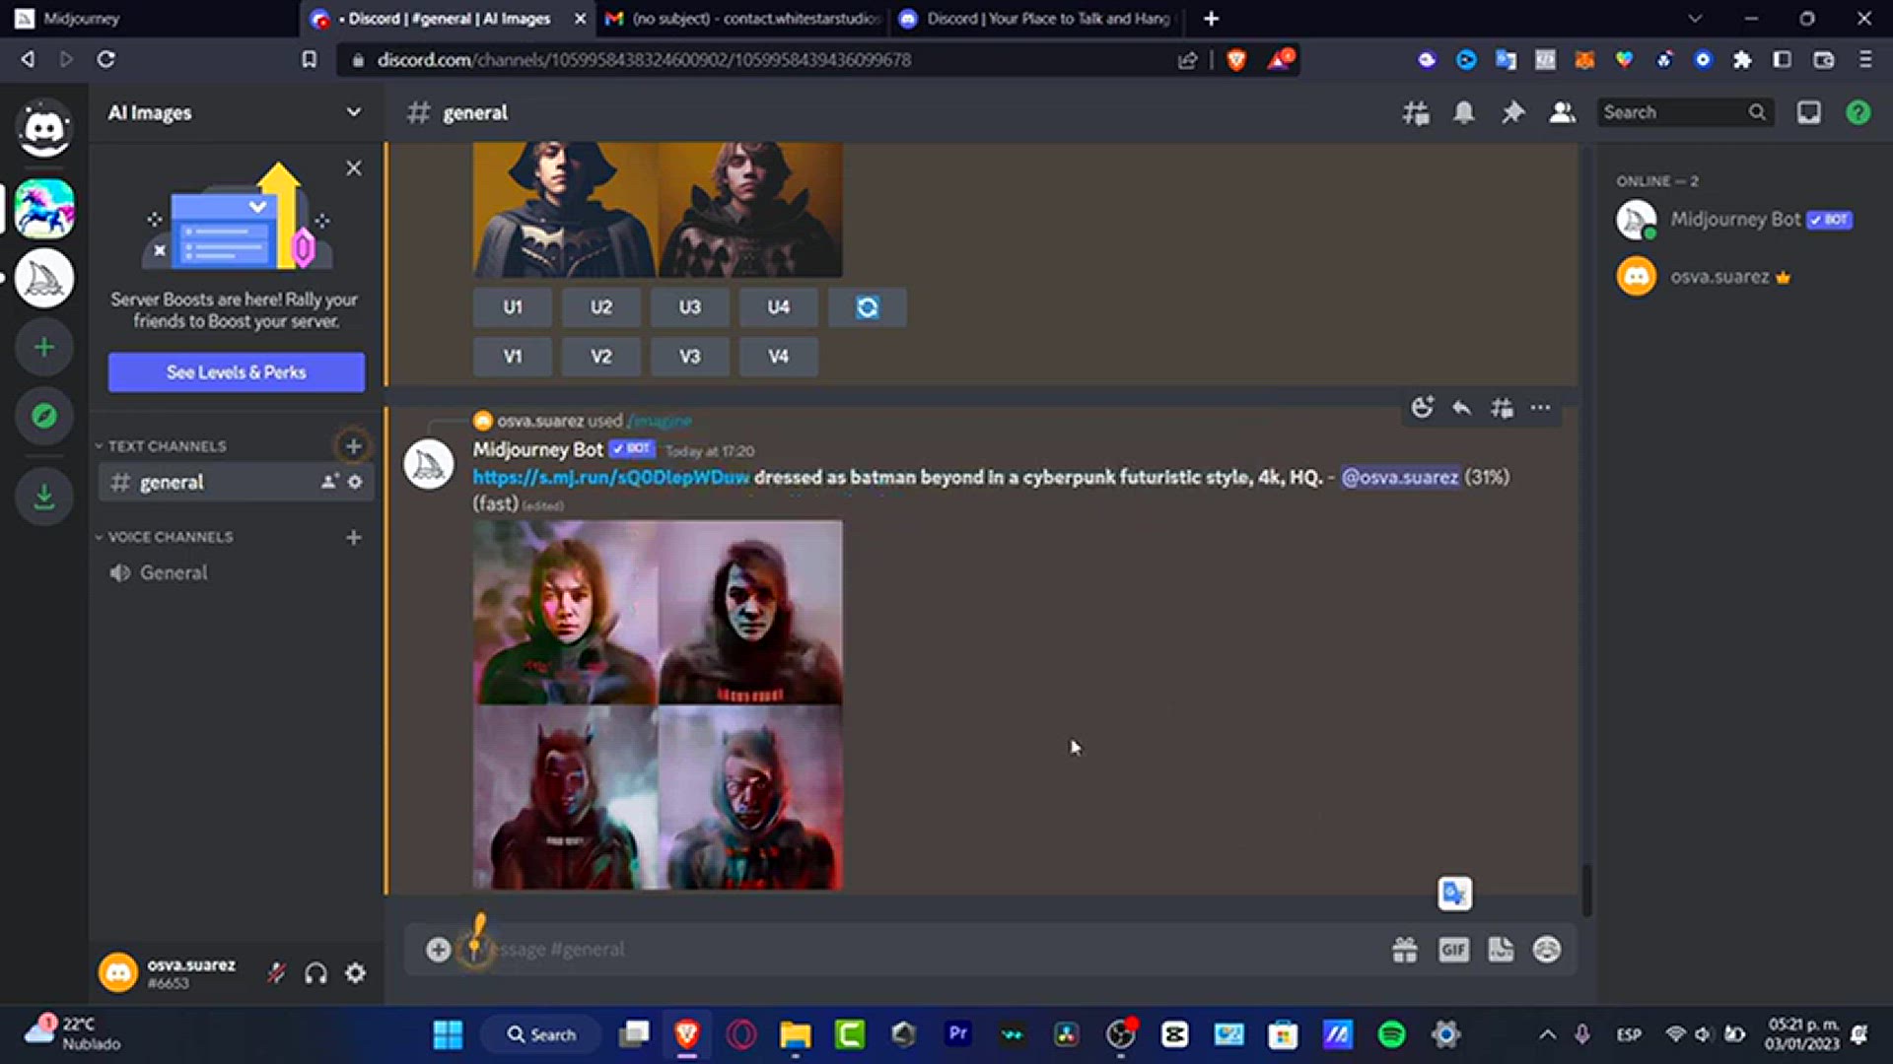Click the chat scrollbar thumb
The width and height of the screenshot is (1893, 1064).
click(x=1586, y=890)
